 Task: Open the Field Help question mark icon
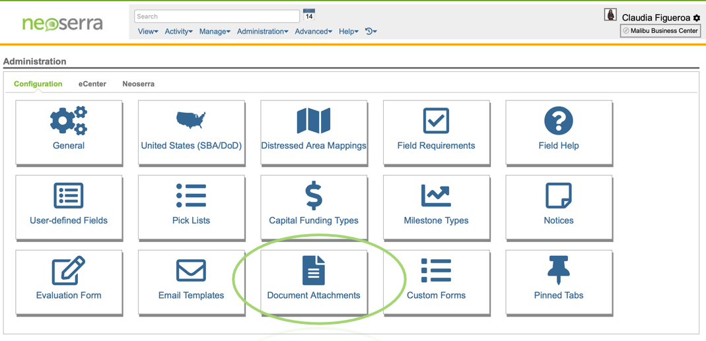(x=559, y=121)
